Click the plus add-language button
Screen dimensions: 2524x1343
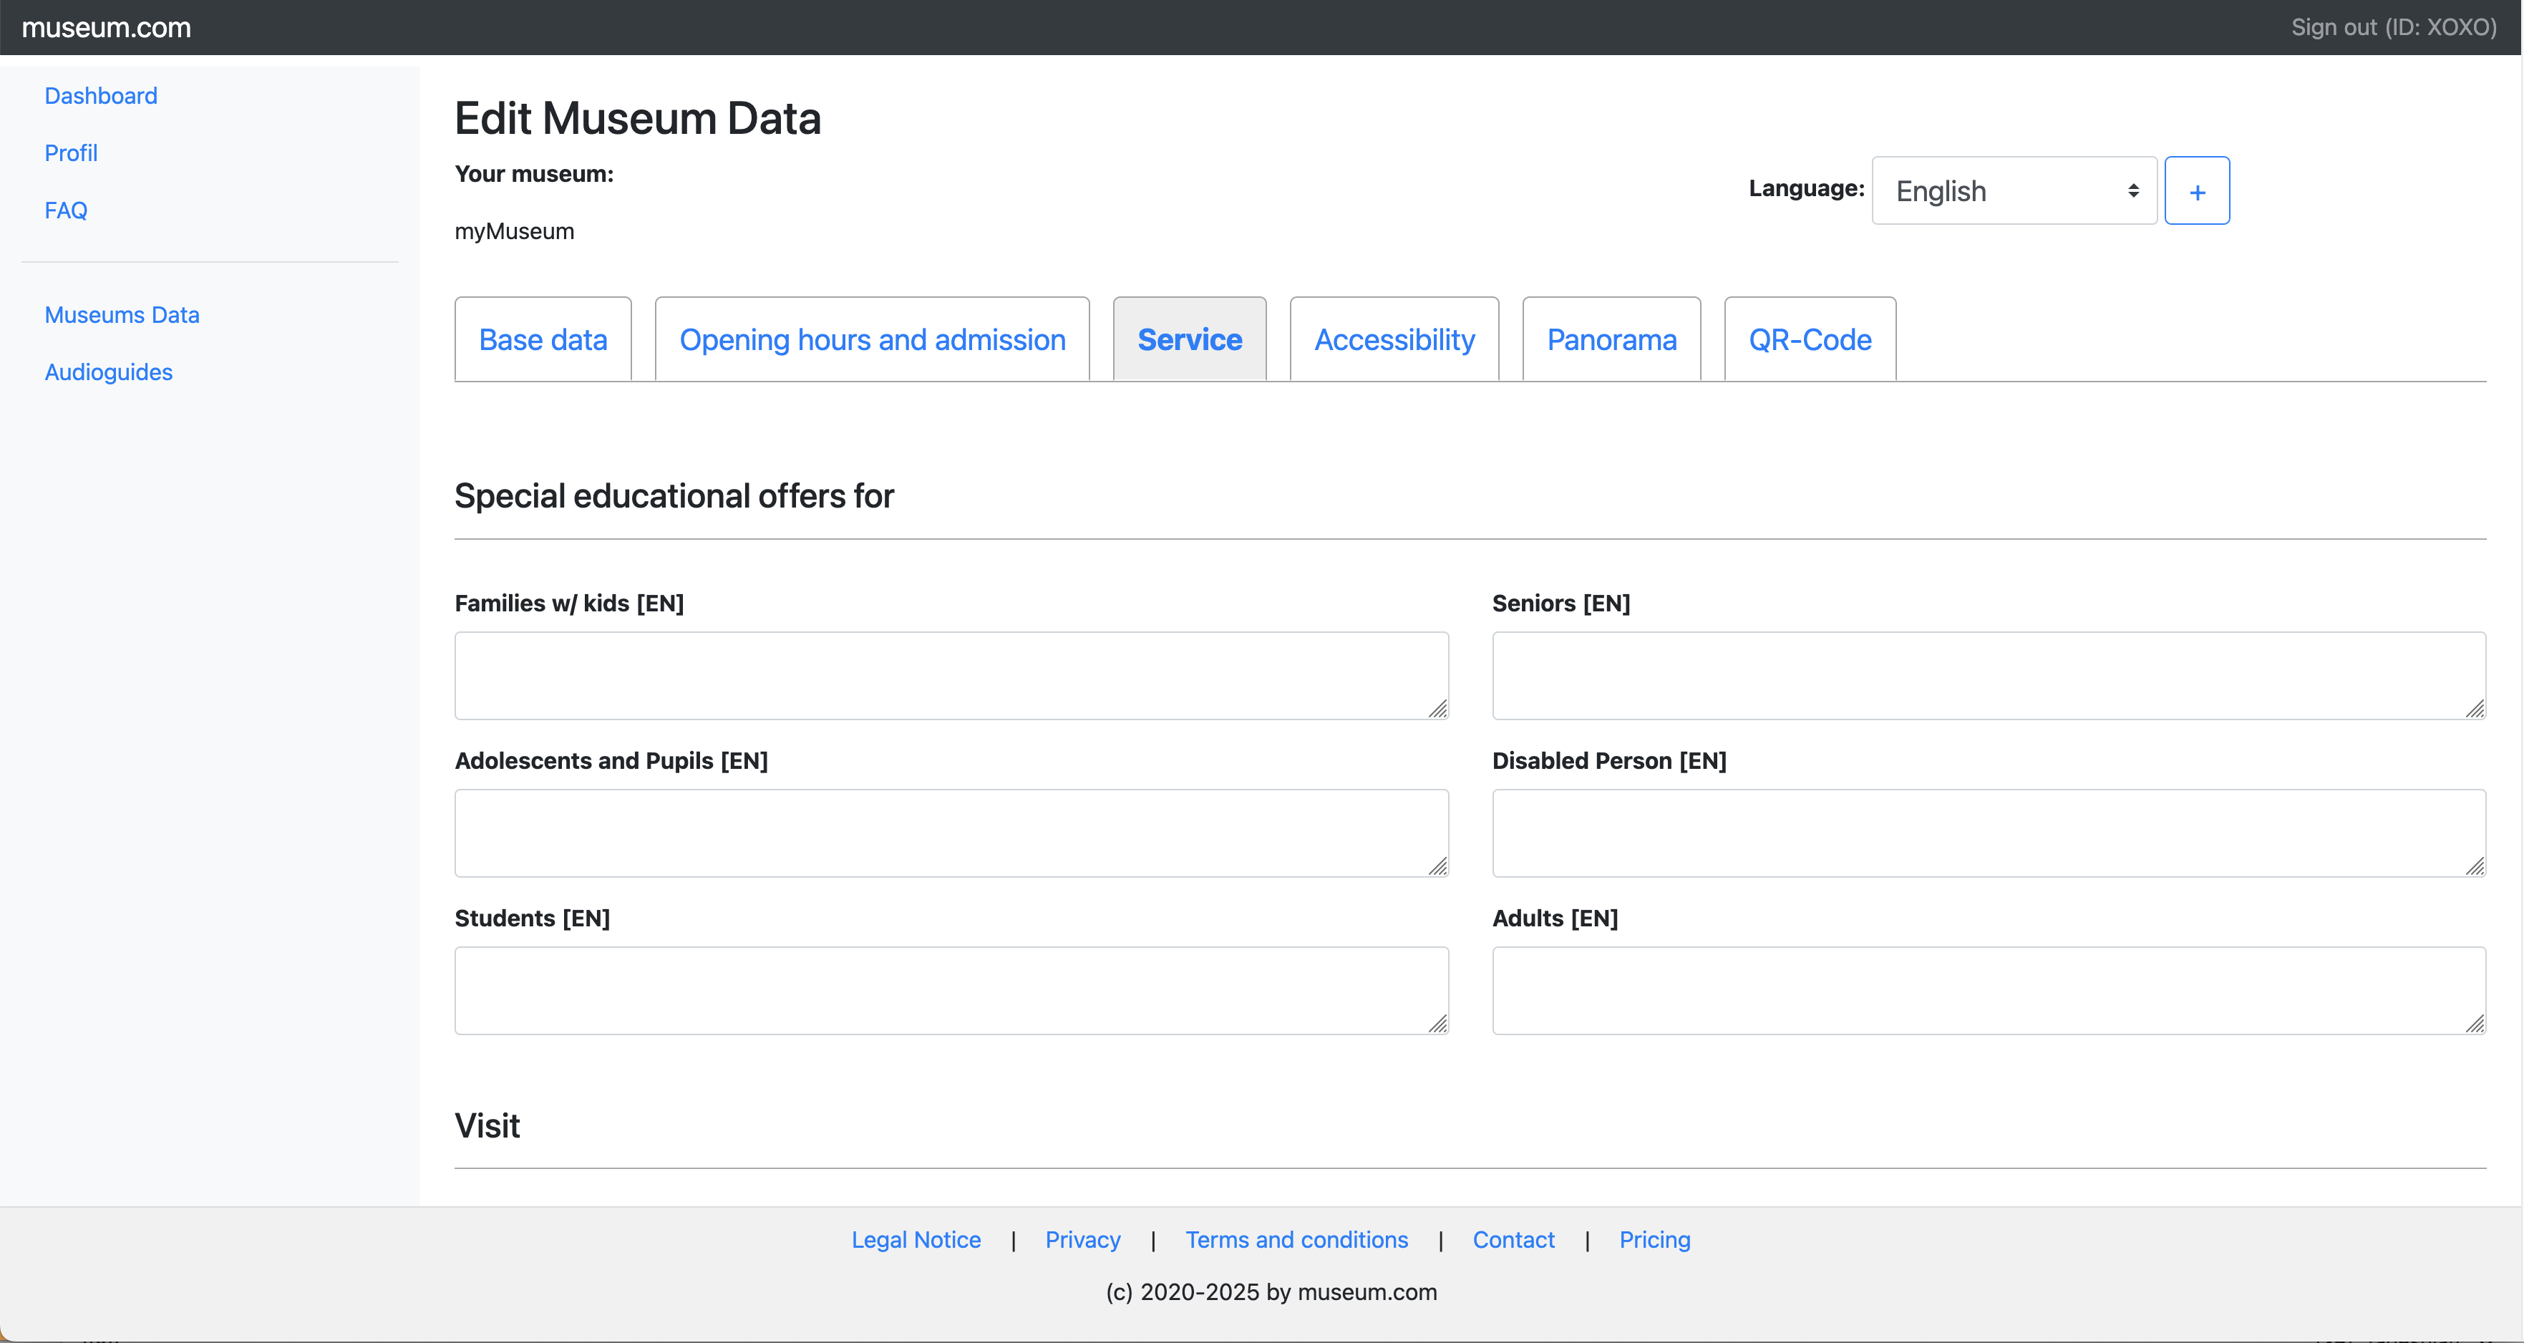coord(2195,191)
